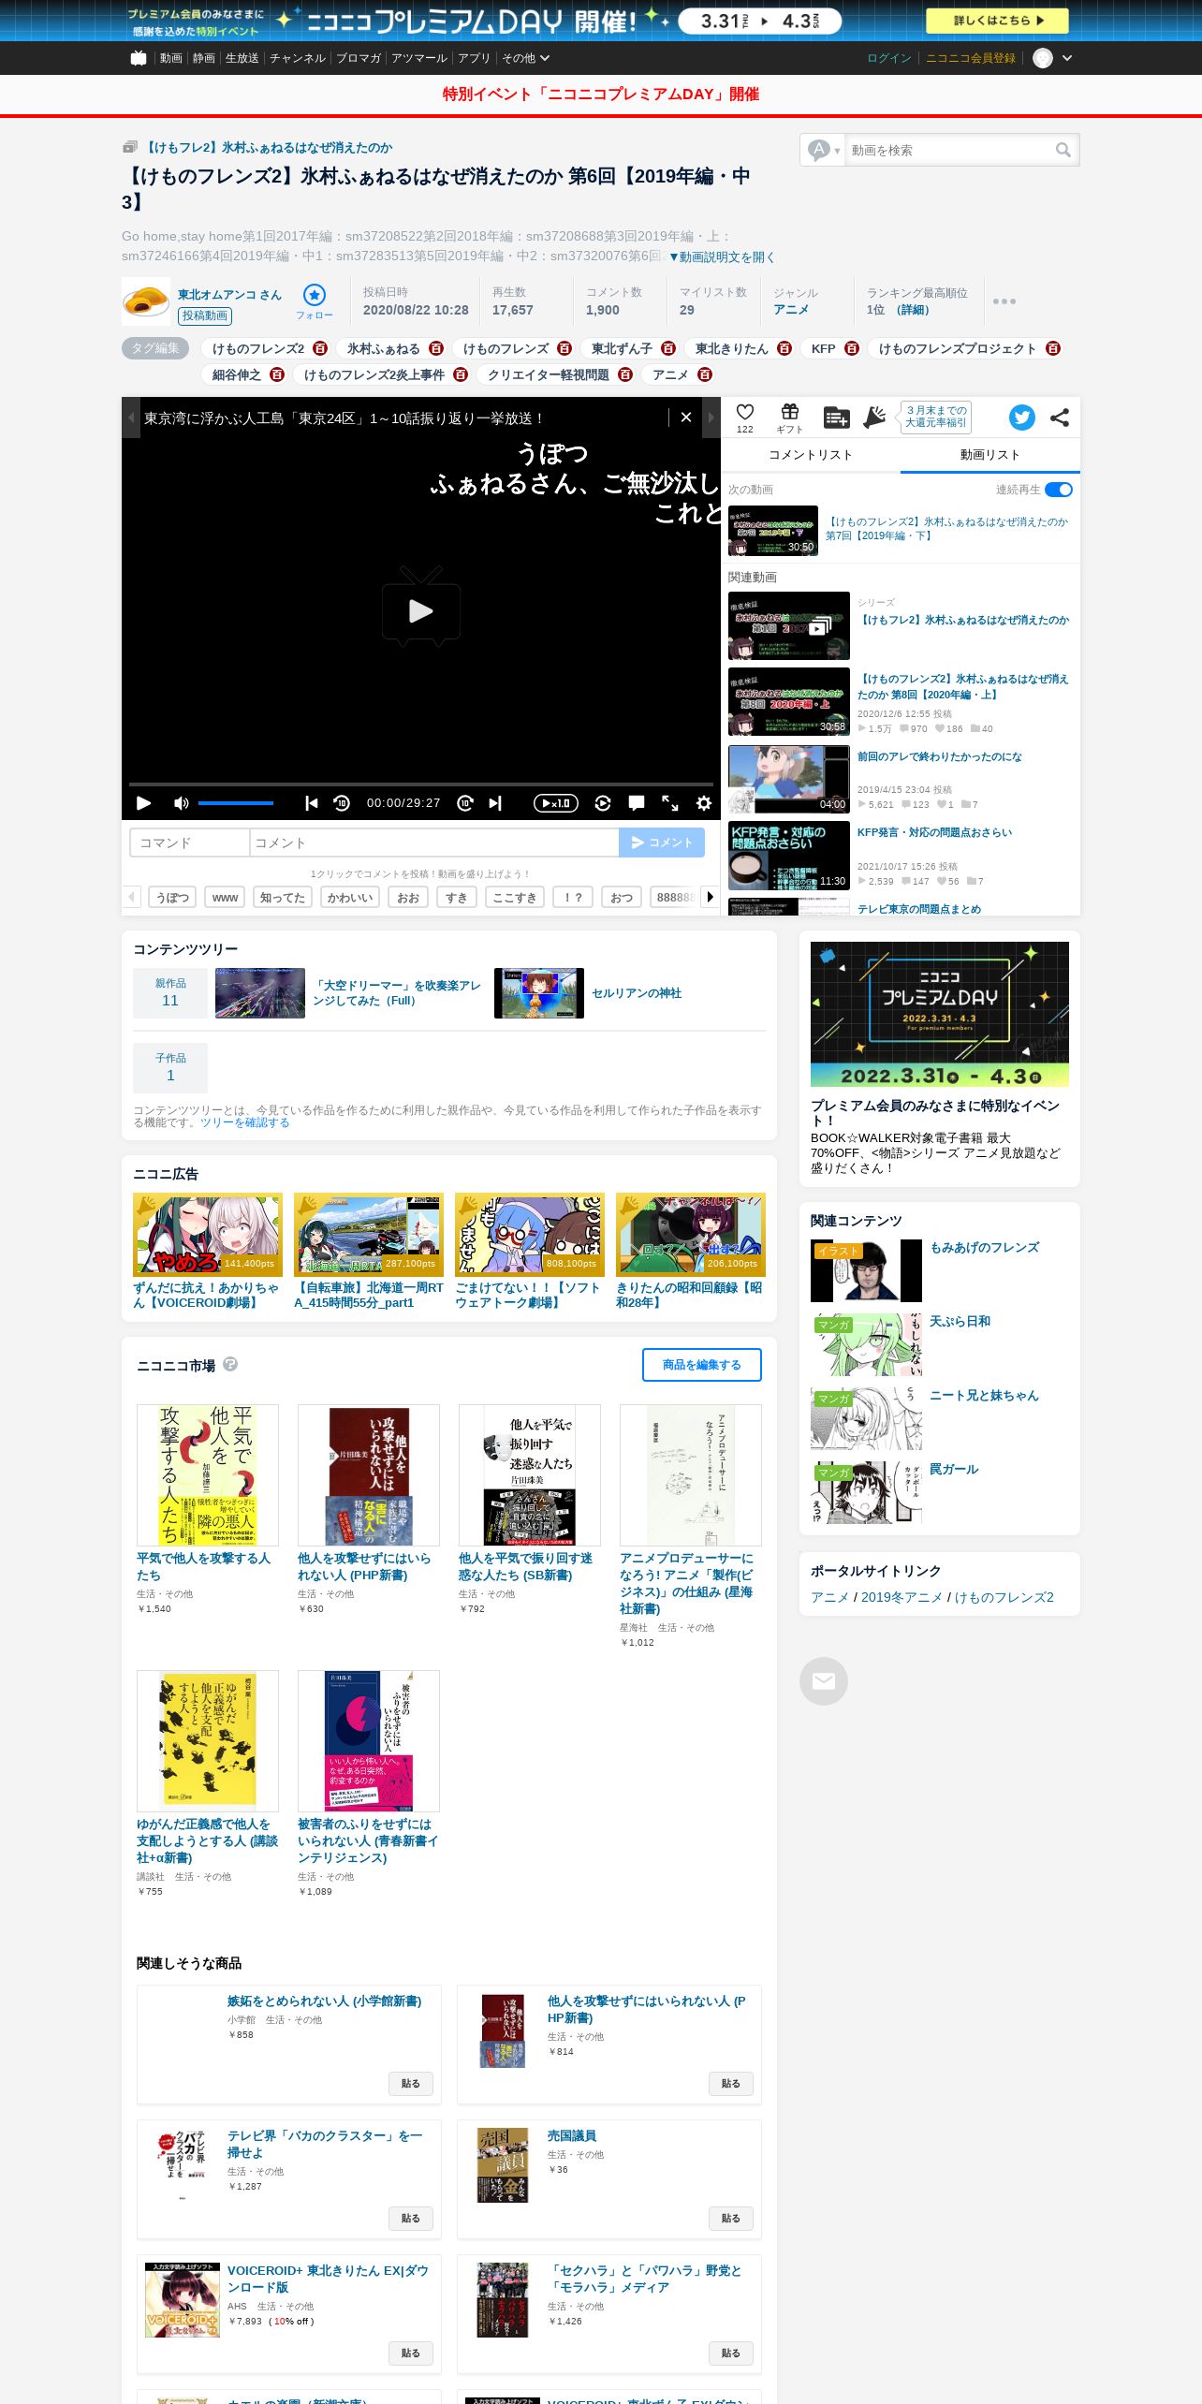Click the ログイン link
The height and width of the screenshot is (2404, 1202).
tap(889, 58)
